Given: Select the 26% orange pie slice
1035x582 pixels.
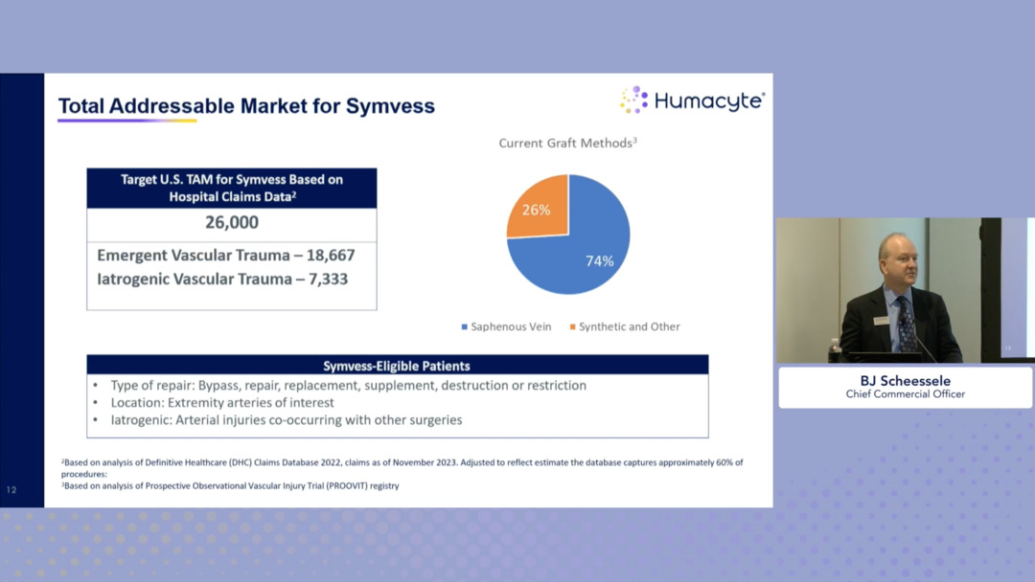Looking at the screenshot, I should pos(540,208).
